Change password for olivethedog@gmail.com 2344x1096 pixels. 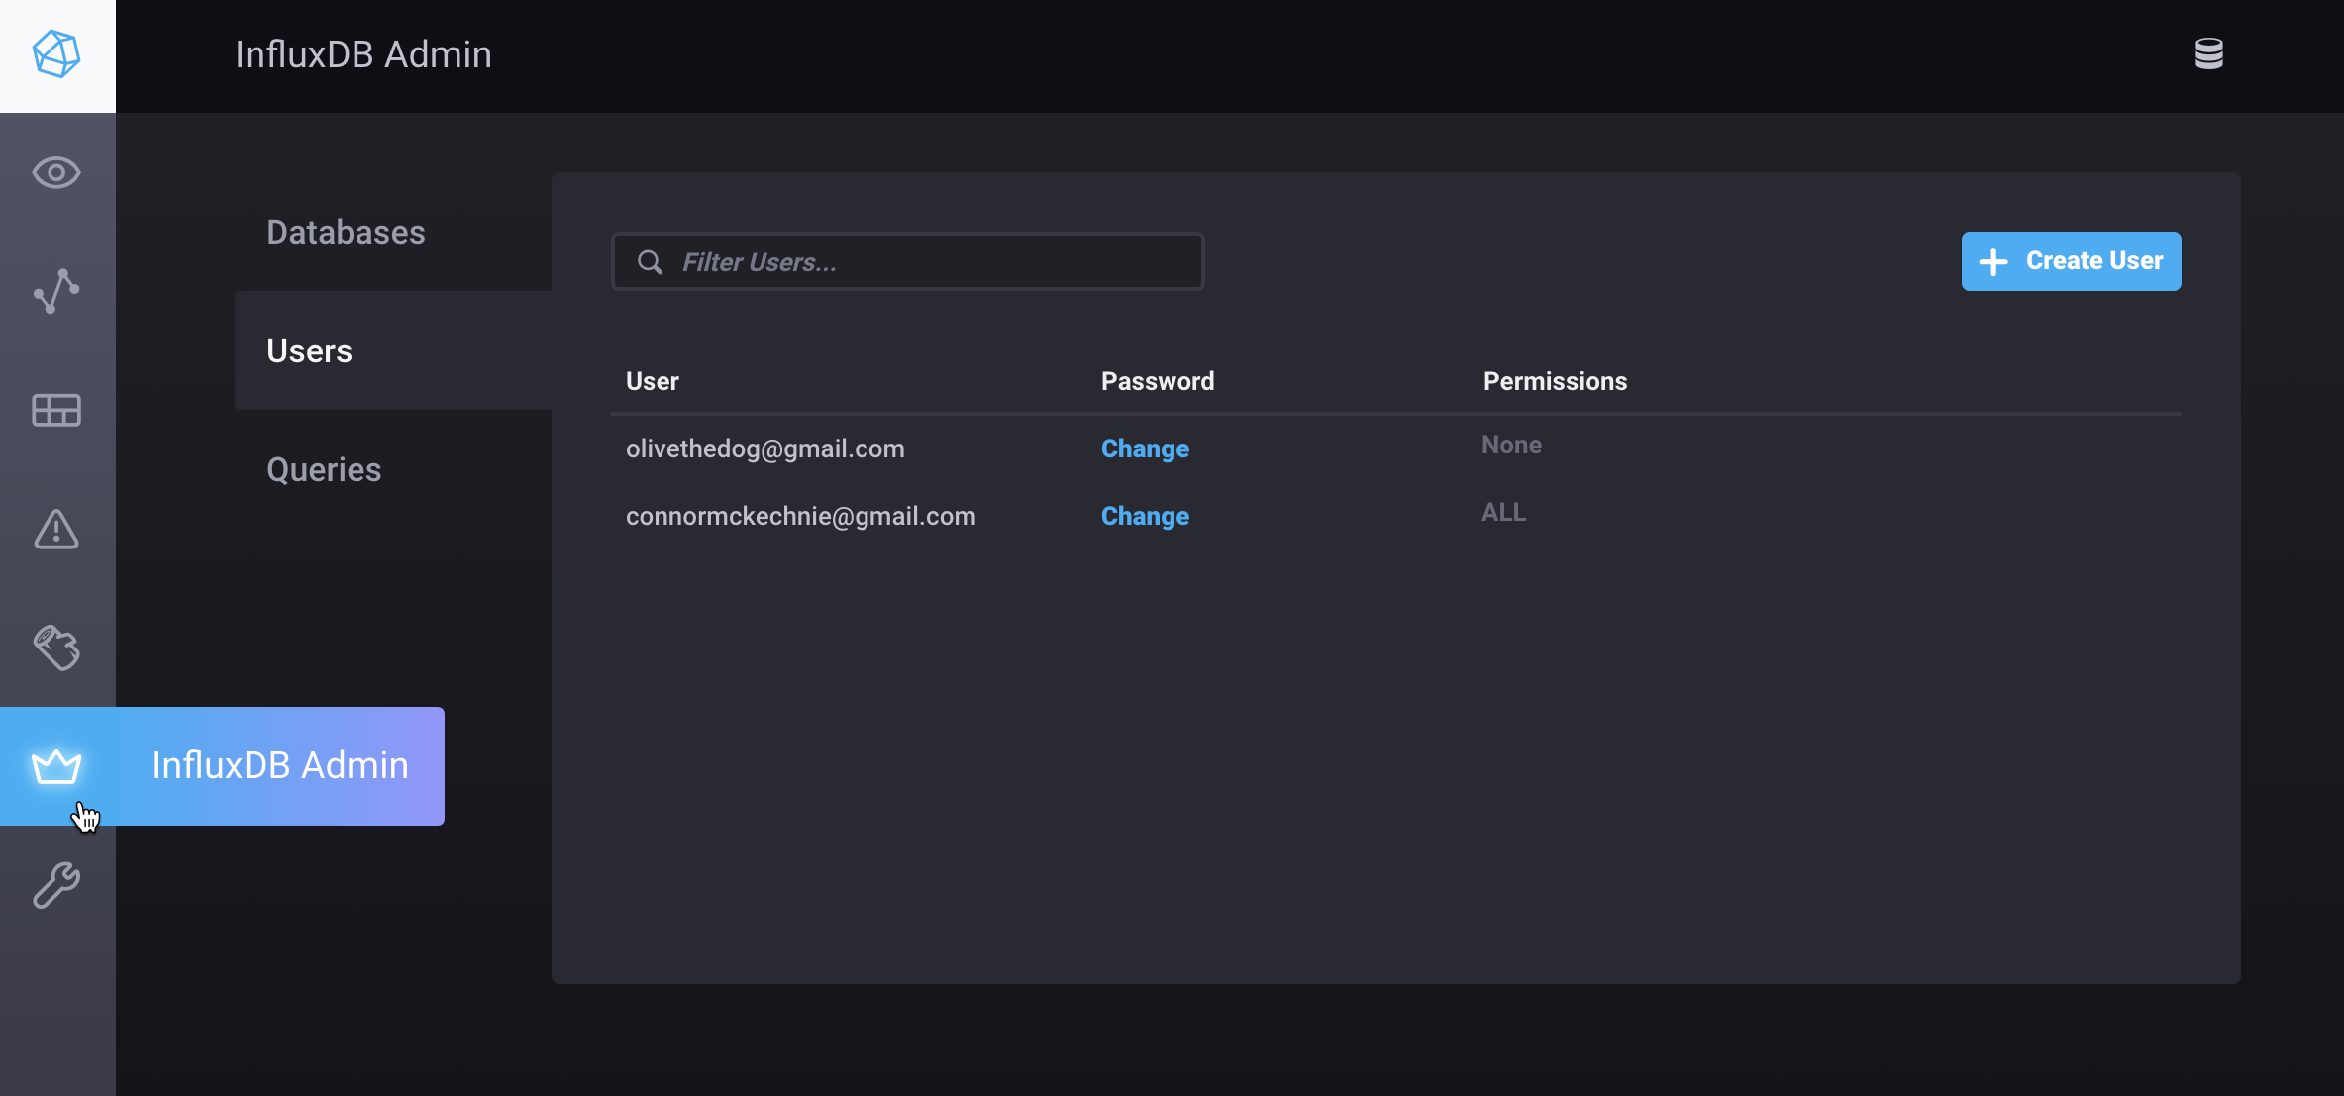[x=1145, y=448]
